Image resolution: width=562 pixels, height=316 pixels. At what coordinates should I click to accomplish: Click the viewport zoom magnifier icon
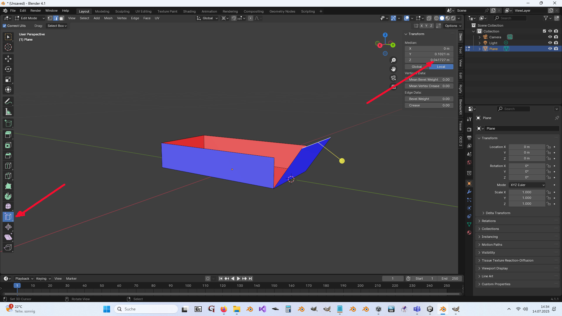(393, 60)
